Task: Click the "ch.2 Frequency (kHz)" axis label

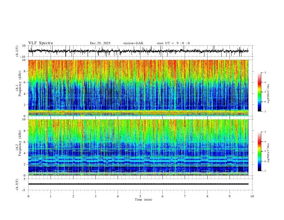Action: point(19,143)
